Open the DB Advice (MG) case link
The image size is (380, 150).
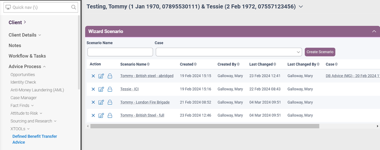click(x=353, y=76)
